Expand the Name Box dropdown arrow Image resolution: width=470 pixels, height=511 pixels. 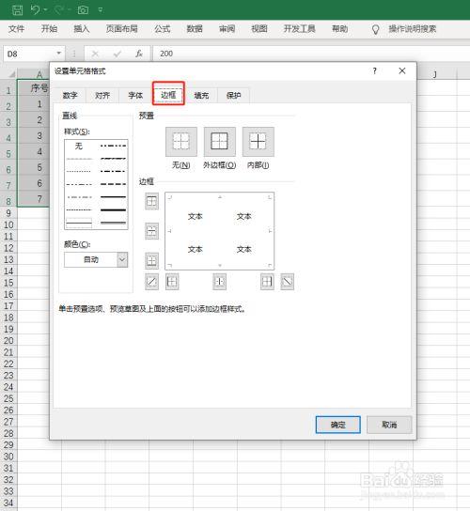coord(58,54)
